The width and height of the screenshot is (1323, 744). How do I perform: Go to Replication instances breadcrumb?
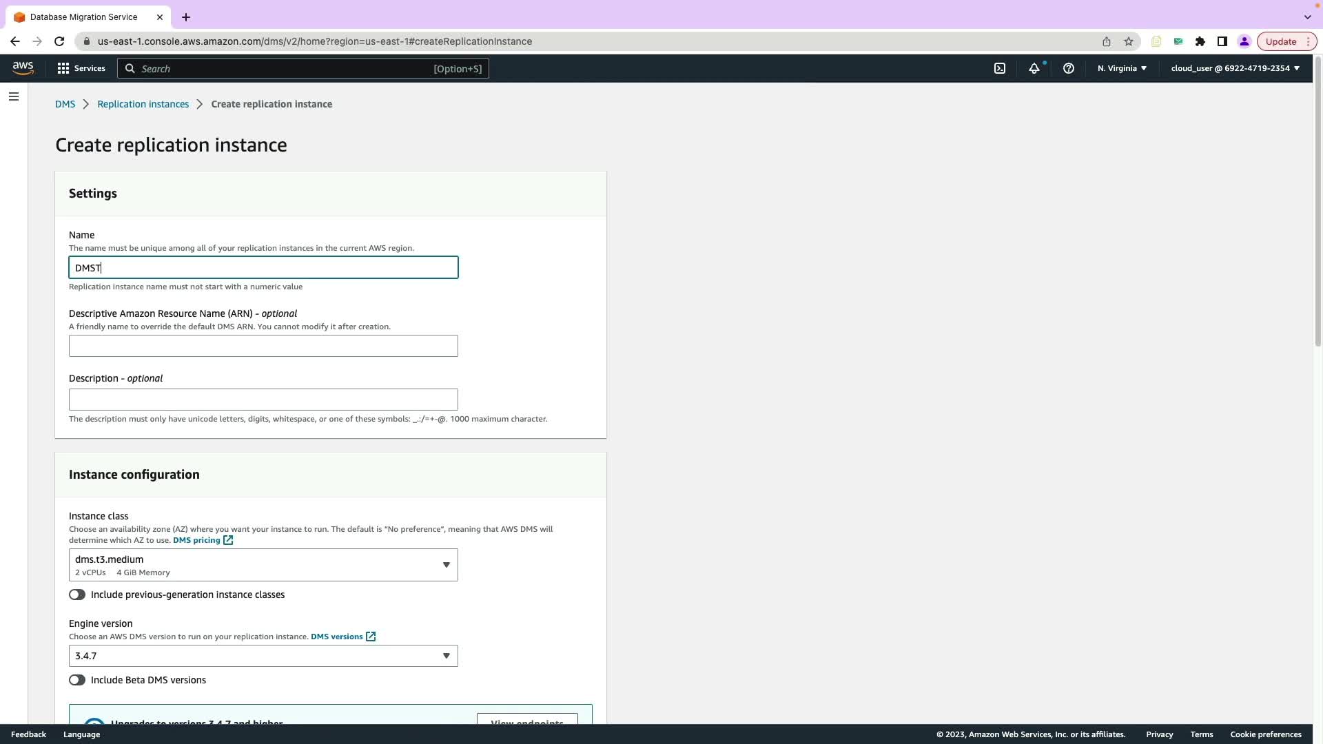point(143,104)
